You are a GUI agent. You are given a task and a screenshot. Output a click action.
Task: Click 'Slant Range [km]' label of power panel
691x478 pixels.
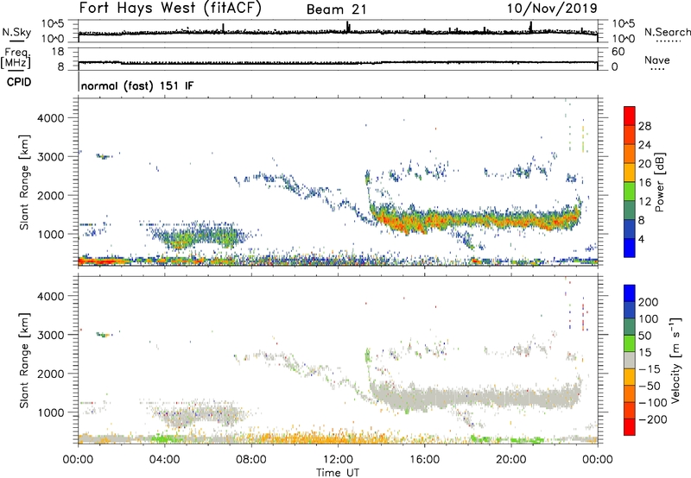click(25, 182)
